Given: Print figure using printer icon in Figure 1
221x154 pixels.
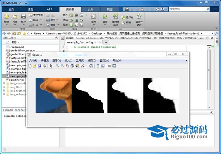Looking at the screenshot, I should point(44,66).
